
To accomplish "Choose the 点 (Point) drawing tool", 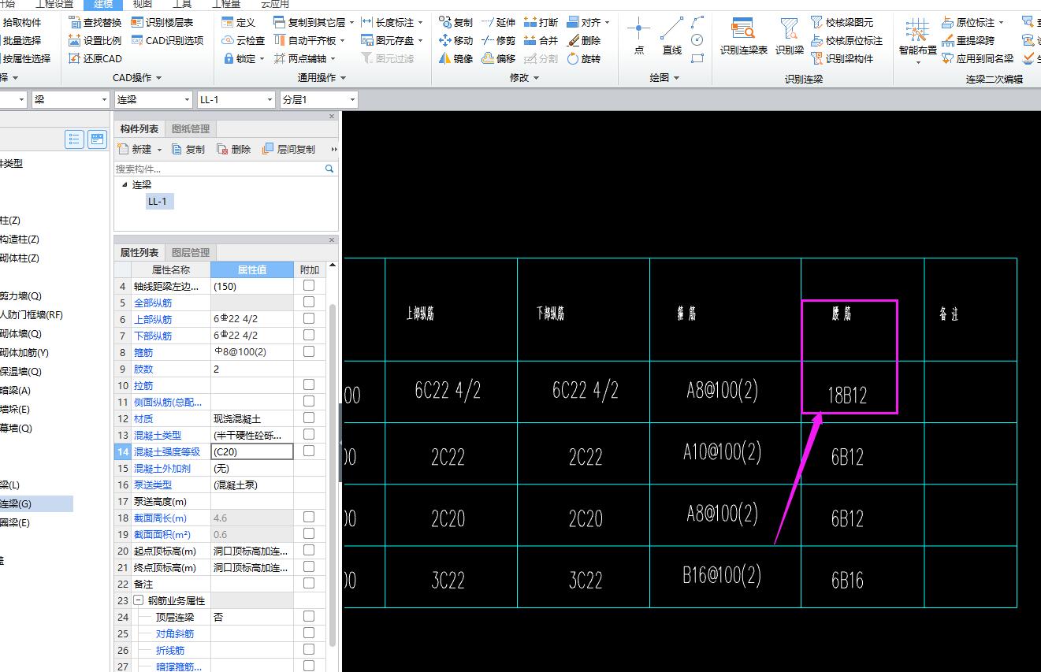I will point(638,36).
